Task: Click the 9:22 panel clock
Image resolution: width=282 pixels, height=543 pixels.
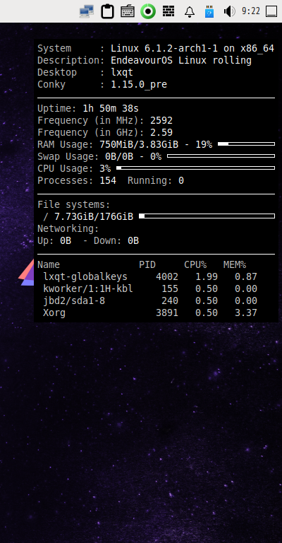Action: [x=251, y=11]
